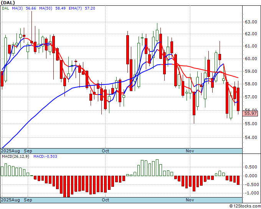Click the Oct label on price timeline
The image size is (261, 209).
coord(106,151)
